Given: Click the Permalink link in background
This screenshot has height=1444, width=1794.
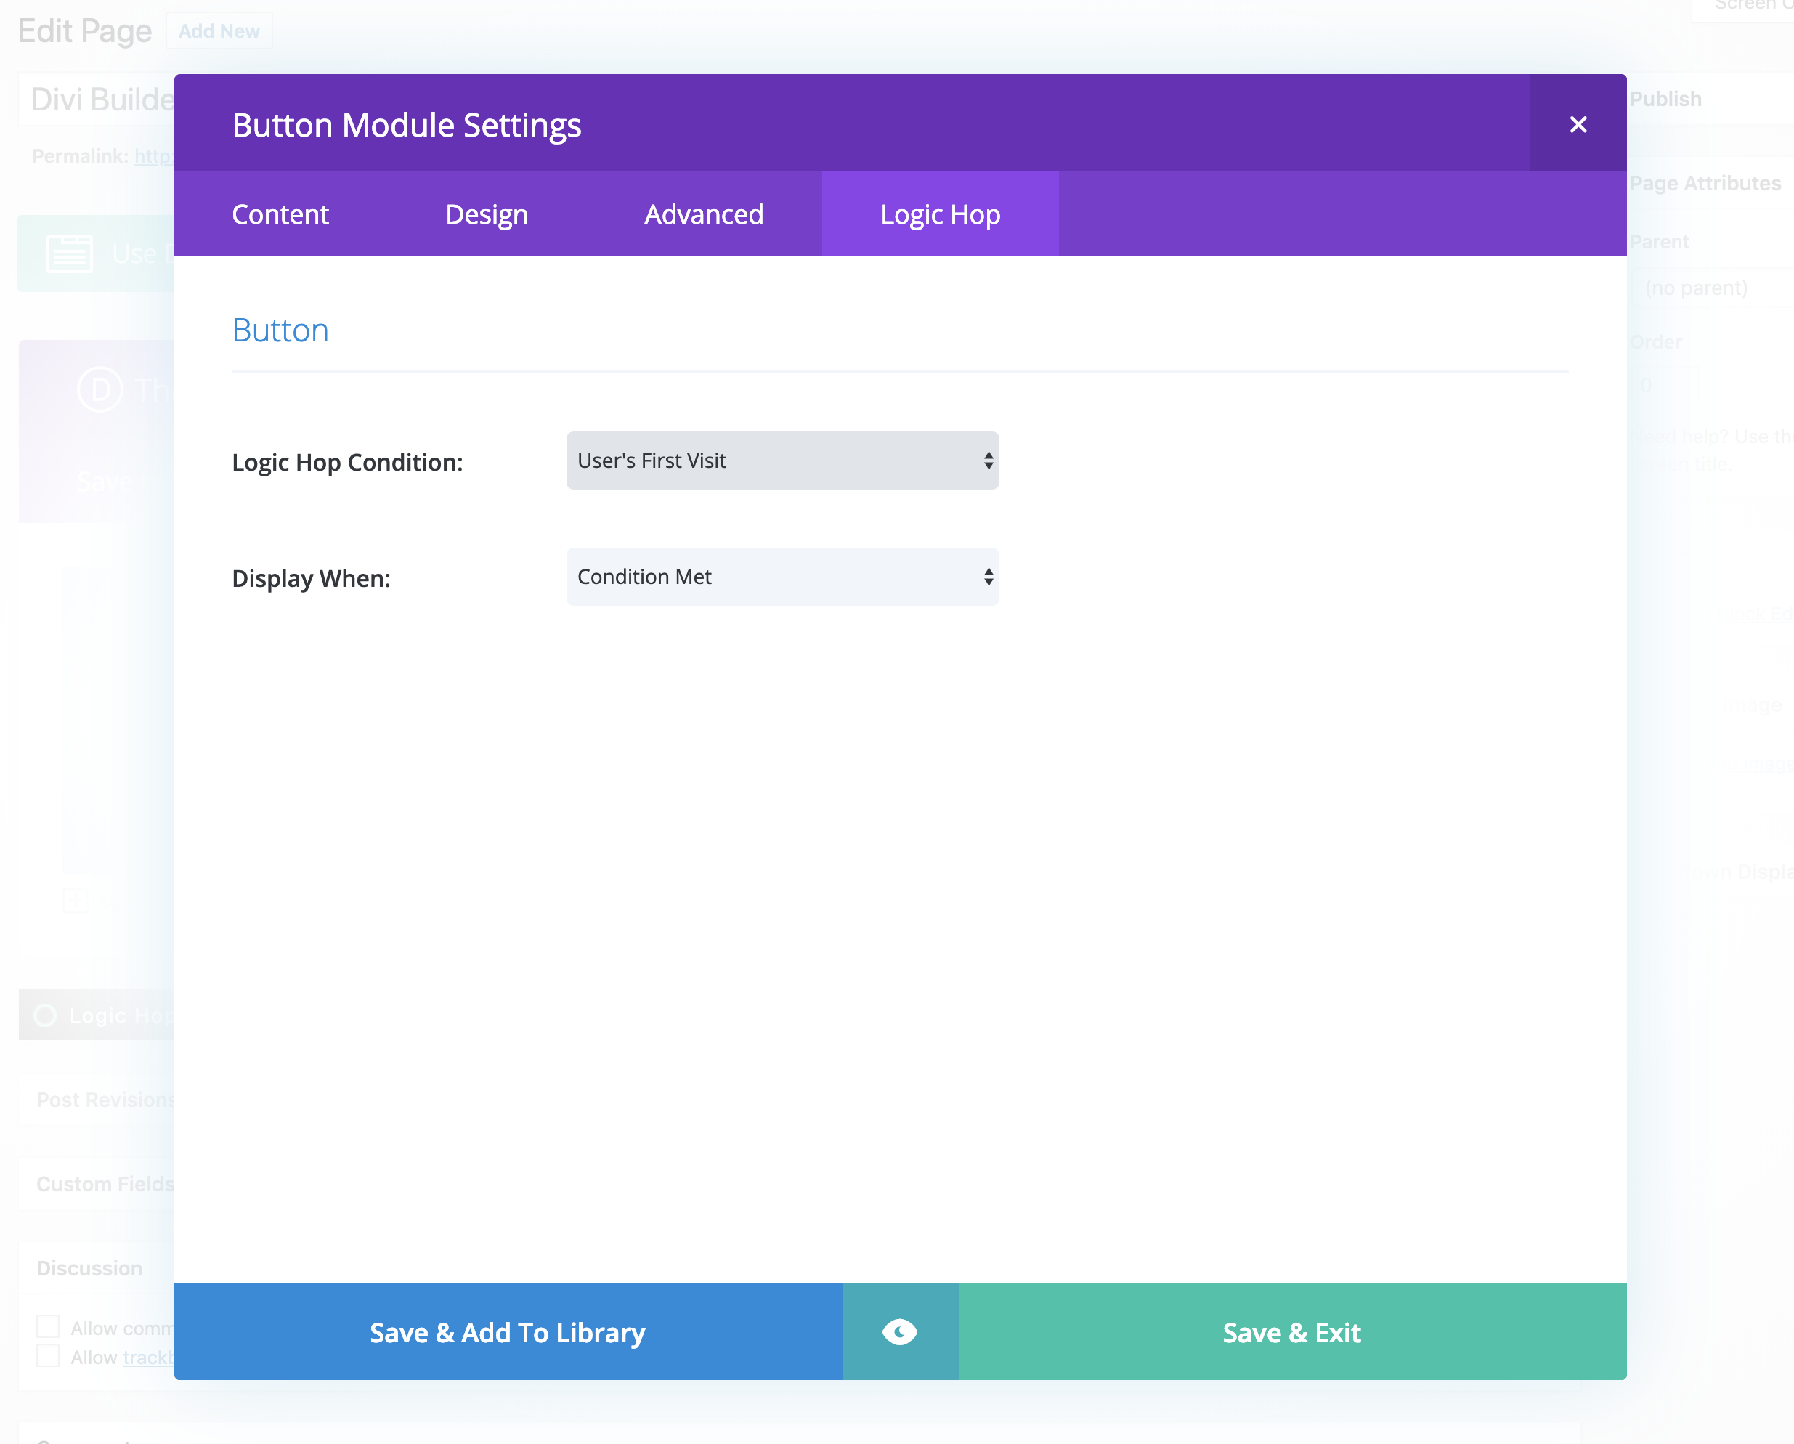Looking at the screenshot, I should [x=155, y=155].
